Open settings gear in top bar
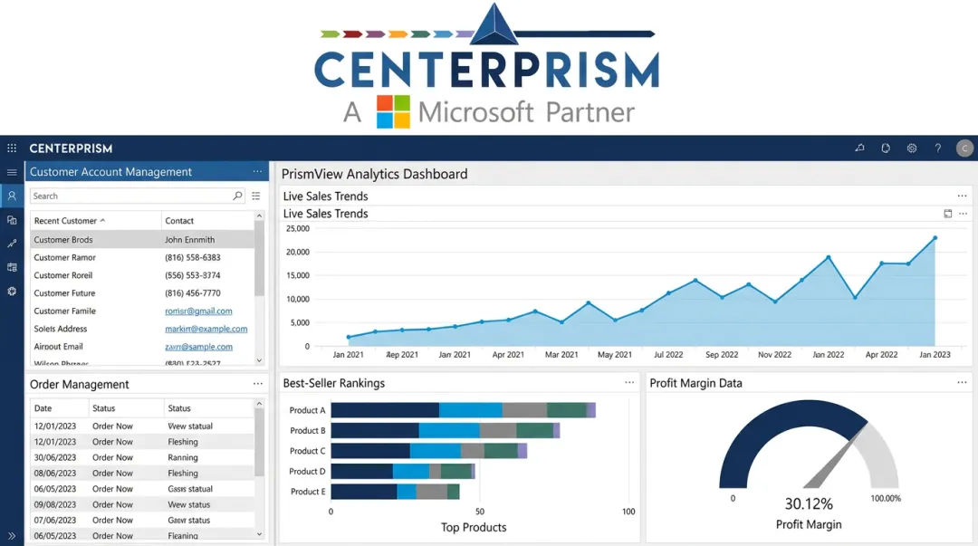The width and height of the screenshot is (978, 546). pos(912,148)
